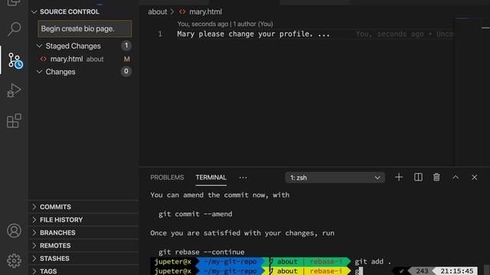The width and height of the screenshot is (490, 275).
Task: Split the terminal pane
Action: pos(418,177)
